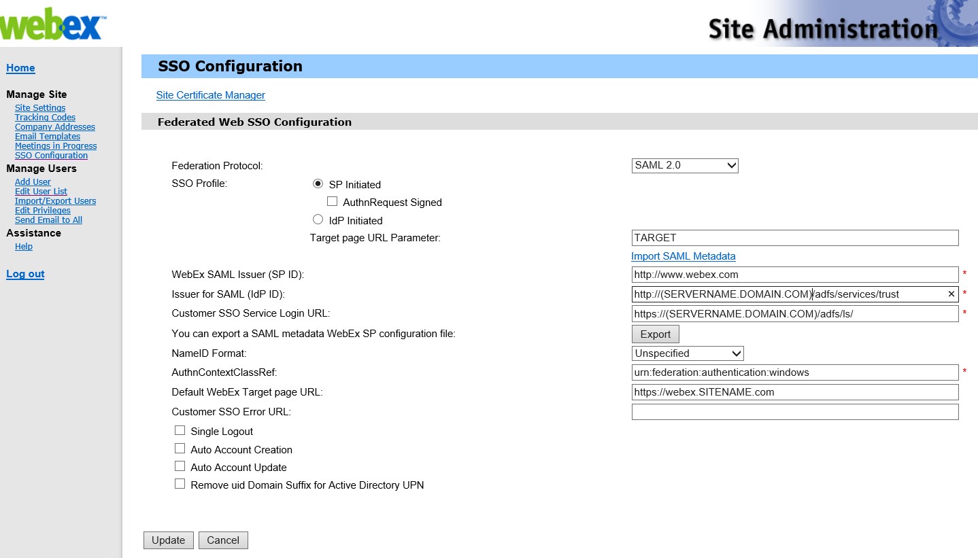Click Import SAML Metadata link
This screenshot has width=978, height=558.
click(x=684, y=256)
